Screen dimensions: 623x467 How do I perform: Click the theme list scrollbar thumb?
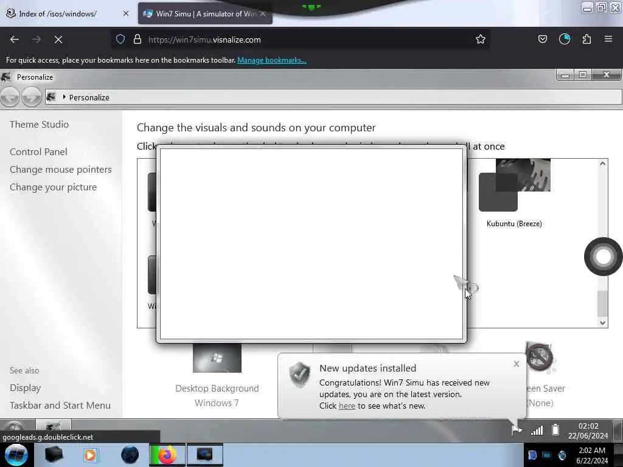[x=603, y=303]
